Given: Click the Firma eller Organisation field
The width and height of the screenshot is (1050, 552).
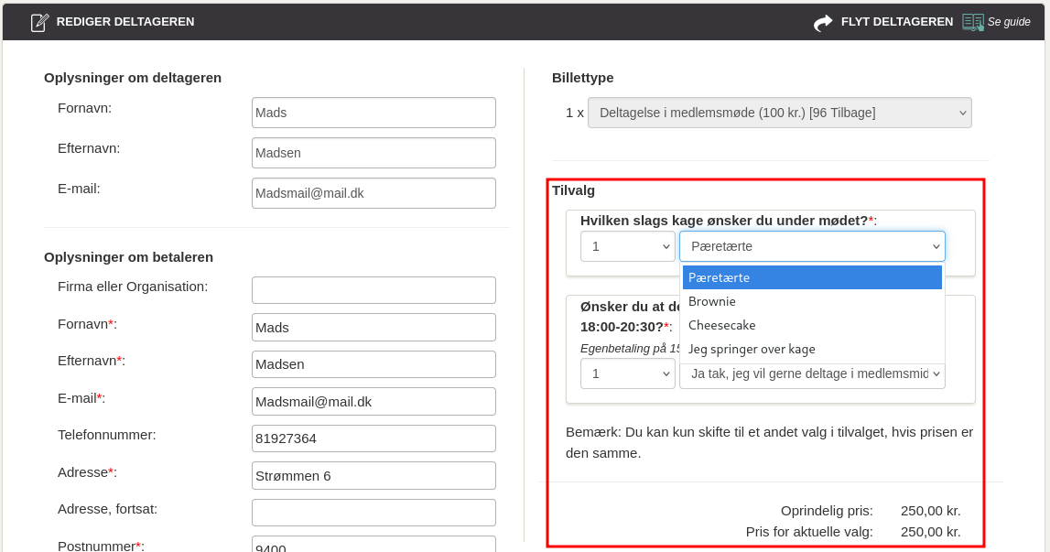Looking at the screenshot, I should click(373, 290).
